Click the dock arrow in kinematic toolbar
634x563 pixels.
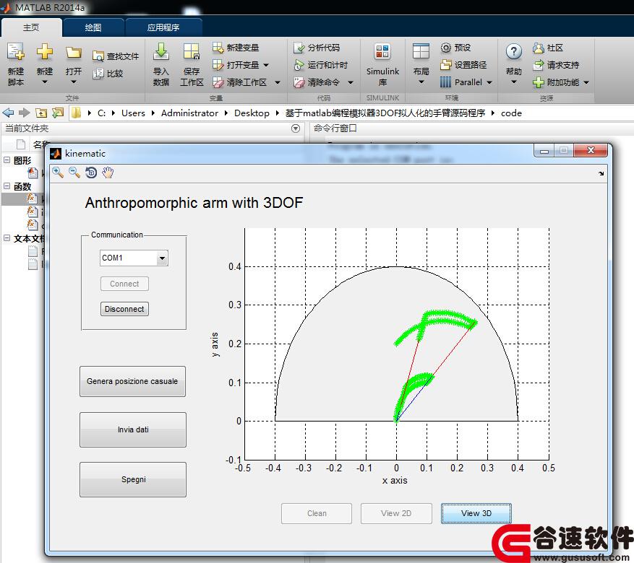[601, 173]
